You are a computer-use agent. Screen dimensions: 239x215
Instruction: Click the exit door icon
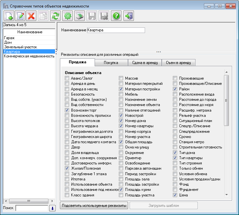point(129,16)
